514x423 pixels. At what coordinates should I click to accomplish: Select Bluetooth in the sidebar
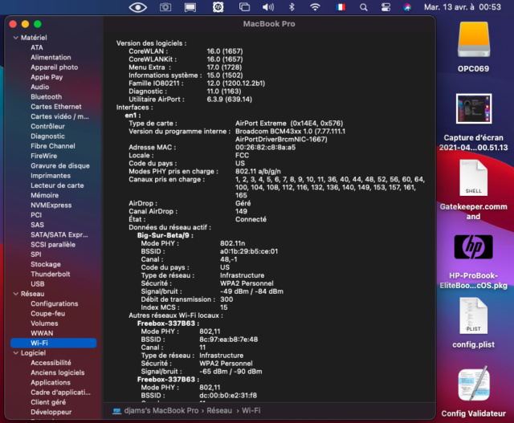(x=47, y=96)
